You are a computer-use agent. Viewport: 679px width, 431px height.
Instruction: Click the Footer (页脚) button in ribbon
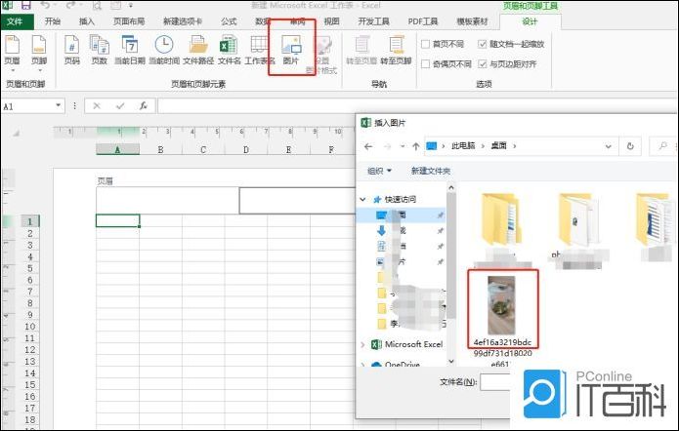tap(39, 51)
